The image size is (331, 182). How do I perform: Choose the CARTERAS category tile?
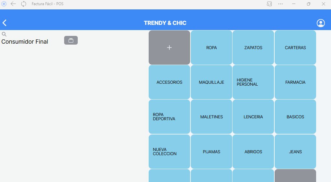tap(295, 48)
